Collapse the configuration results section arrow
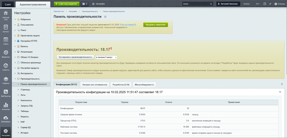287x138 pixels. pos(280,92)
